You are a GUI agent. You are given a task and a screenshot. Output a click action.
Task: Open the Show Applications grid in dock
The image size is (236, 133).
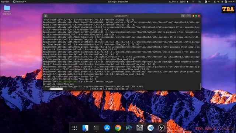point(74,128)
